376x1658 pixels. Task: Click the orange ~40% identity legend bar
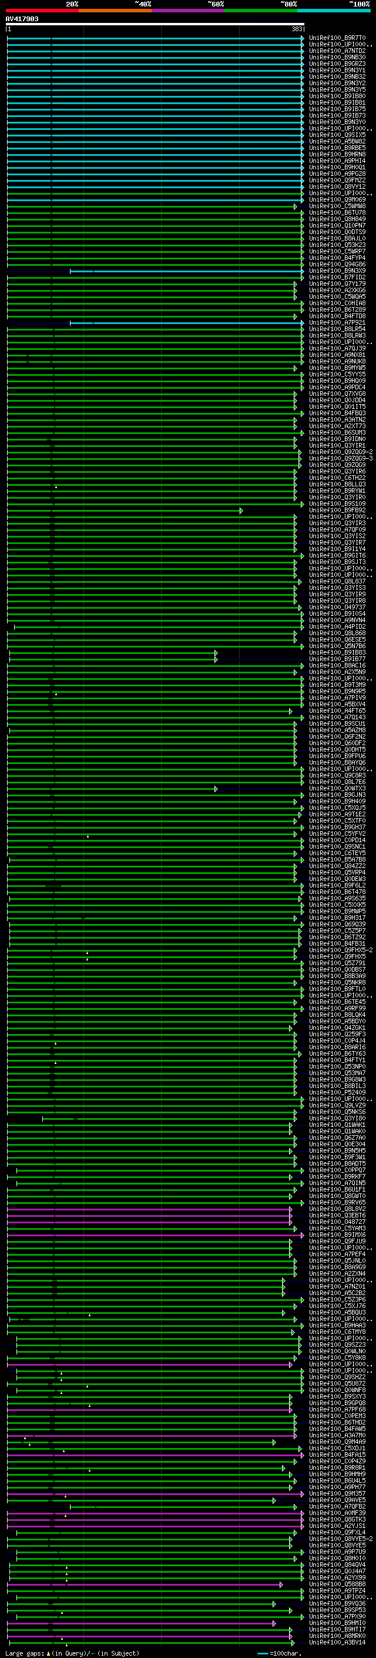click(x=116, y=11)
